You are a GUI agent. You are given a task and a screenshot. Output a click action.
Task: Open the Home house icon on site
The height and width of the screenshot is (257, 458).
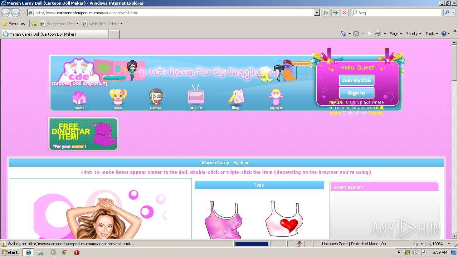pyautogui.click(x=79, y=100)
